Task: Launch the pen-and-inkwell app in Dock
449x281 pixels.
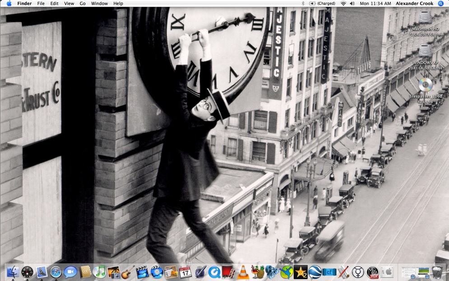Action: pos(200,272)
